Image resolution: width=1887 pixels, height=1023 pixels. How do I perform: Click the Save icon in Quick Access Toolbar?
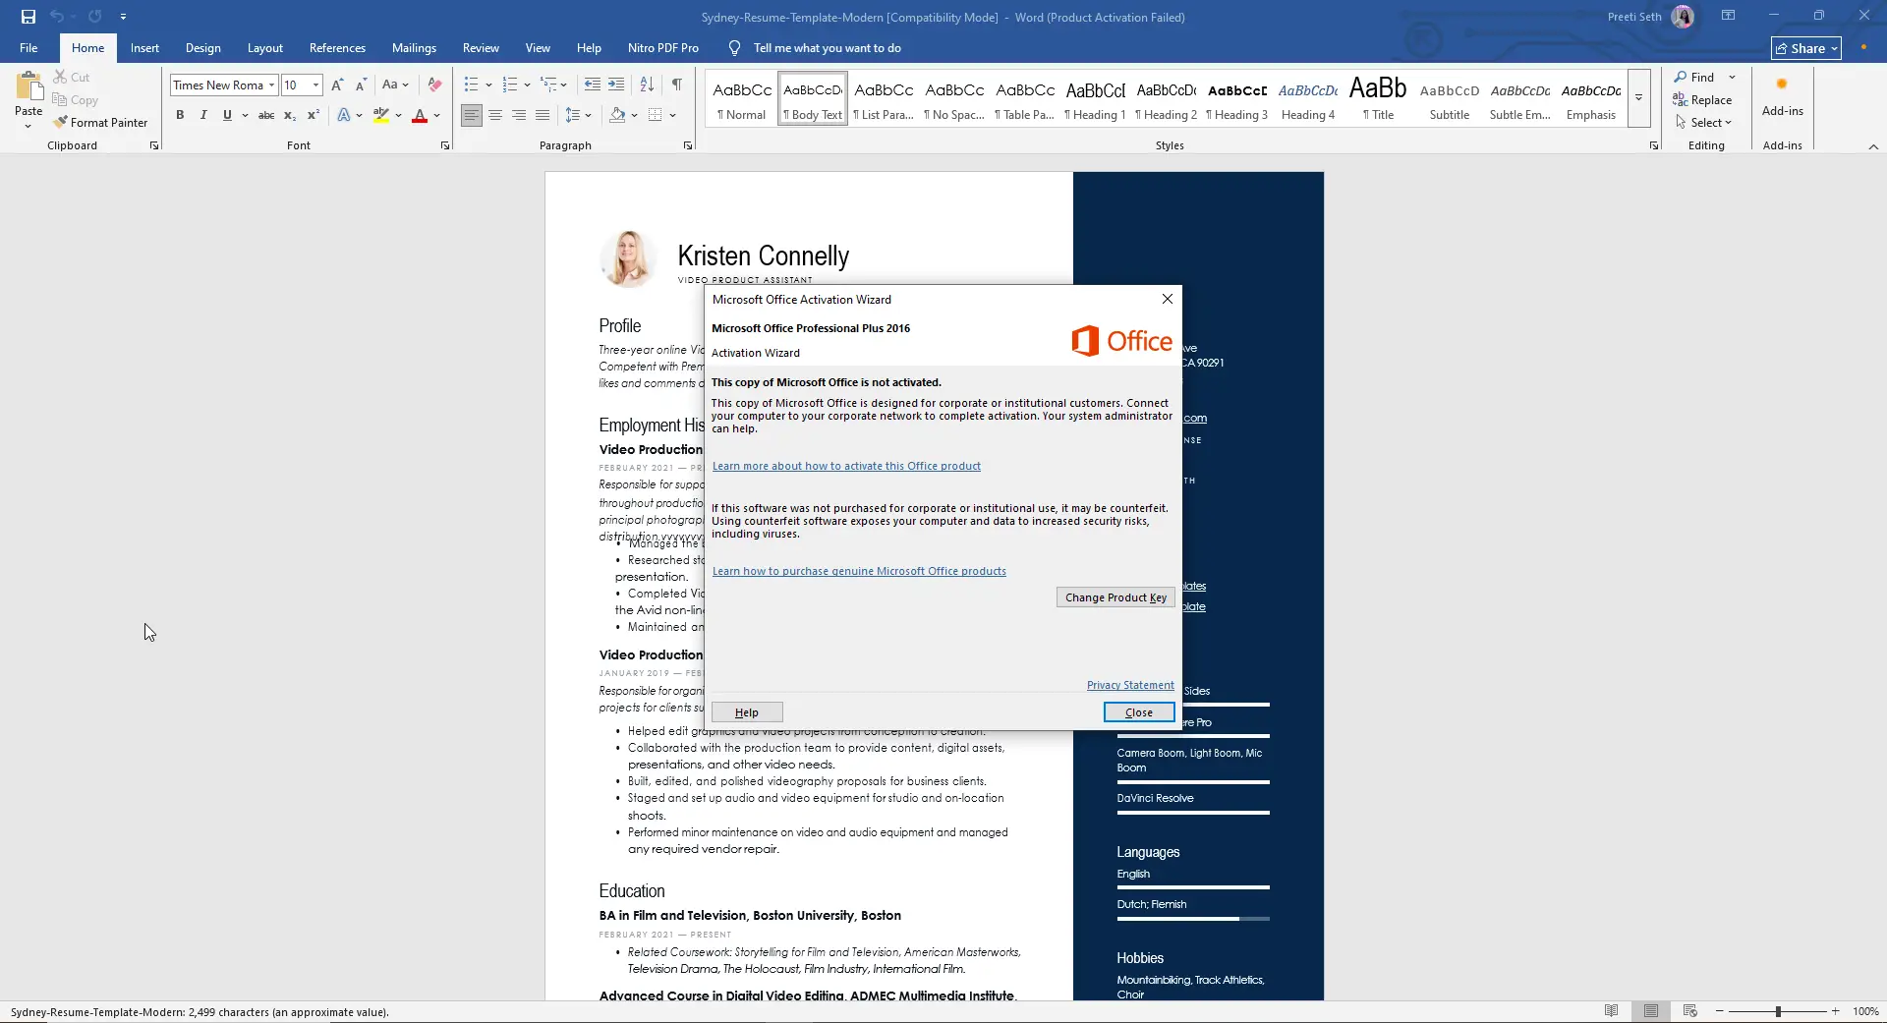29,17
